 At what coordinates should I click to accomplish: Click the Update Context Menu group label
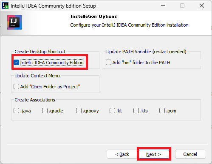[x=37, y=76]
